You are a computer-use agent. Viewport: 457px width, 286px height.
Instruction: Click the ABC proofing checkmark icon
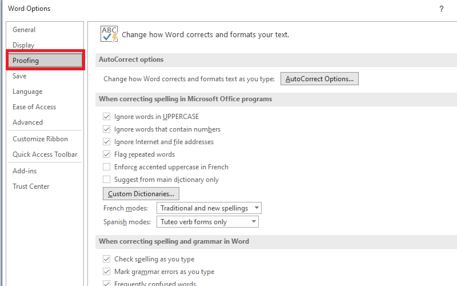coord(109,34)
